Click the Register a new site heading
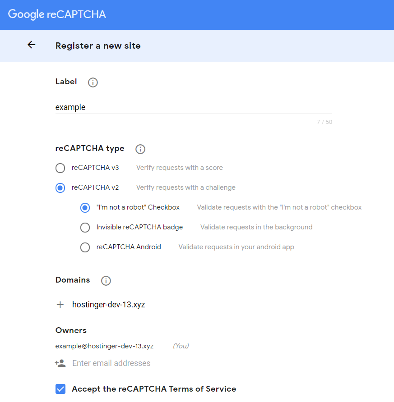The width and height of the screenshot is (394, 402). tap(98, 46)
